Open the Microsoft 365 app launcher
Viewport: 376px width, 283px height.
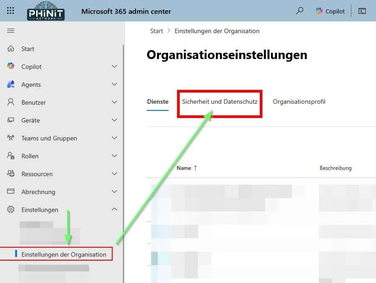(x=10, y=11)
